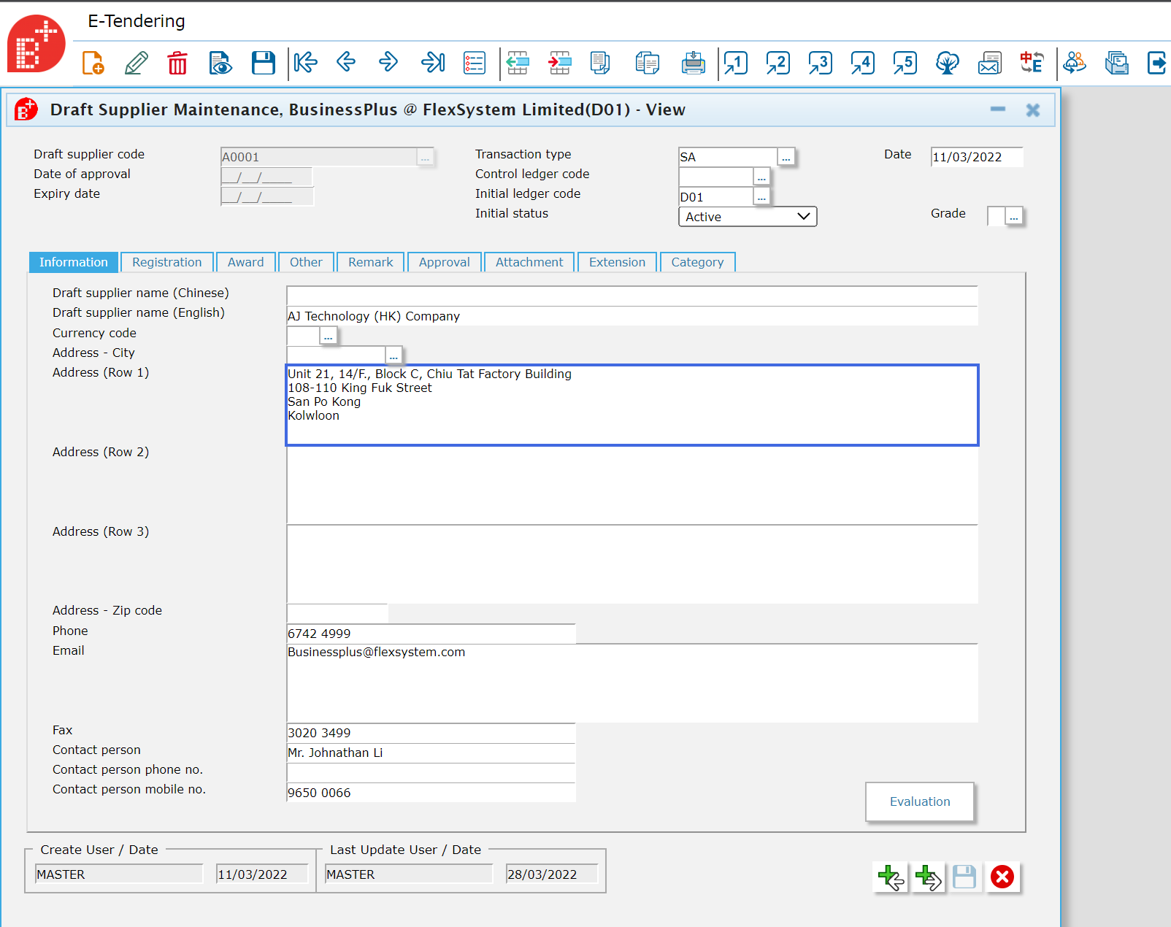Click the red cancel X button
Image resolution: width=1171 pixels, height=927 pixels.
pyautogui.click(x=1002, y=877)
